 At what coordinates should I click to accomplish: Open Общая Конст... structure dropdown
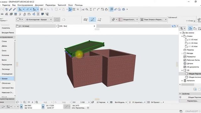128,19
